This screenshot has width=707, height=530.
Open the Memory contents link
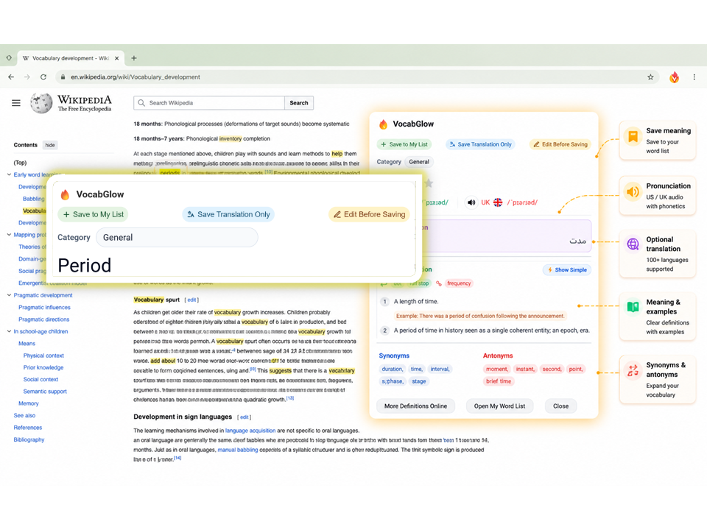point(29,403)
